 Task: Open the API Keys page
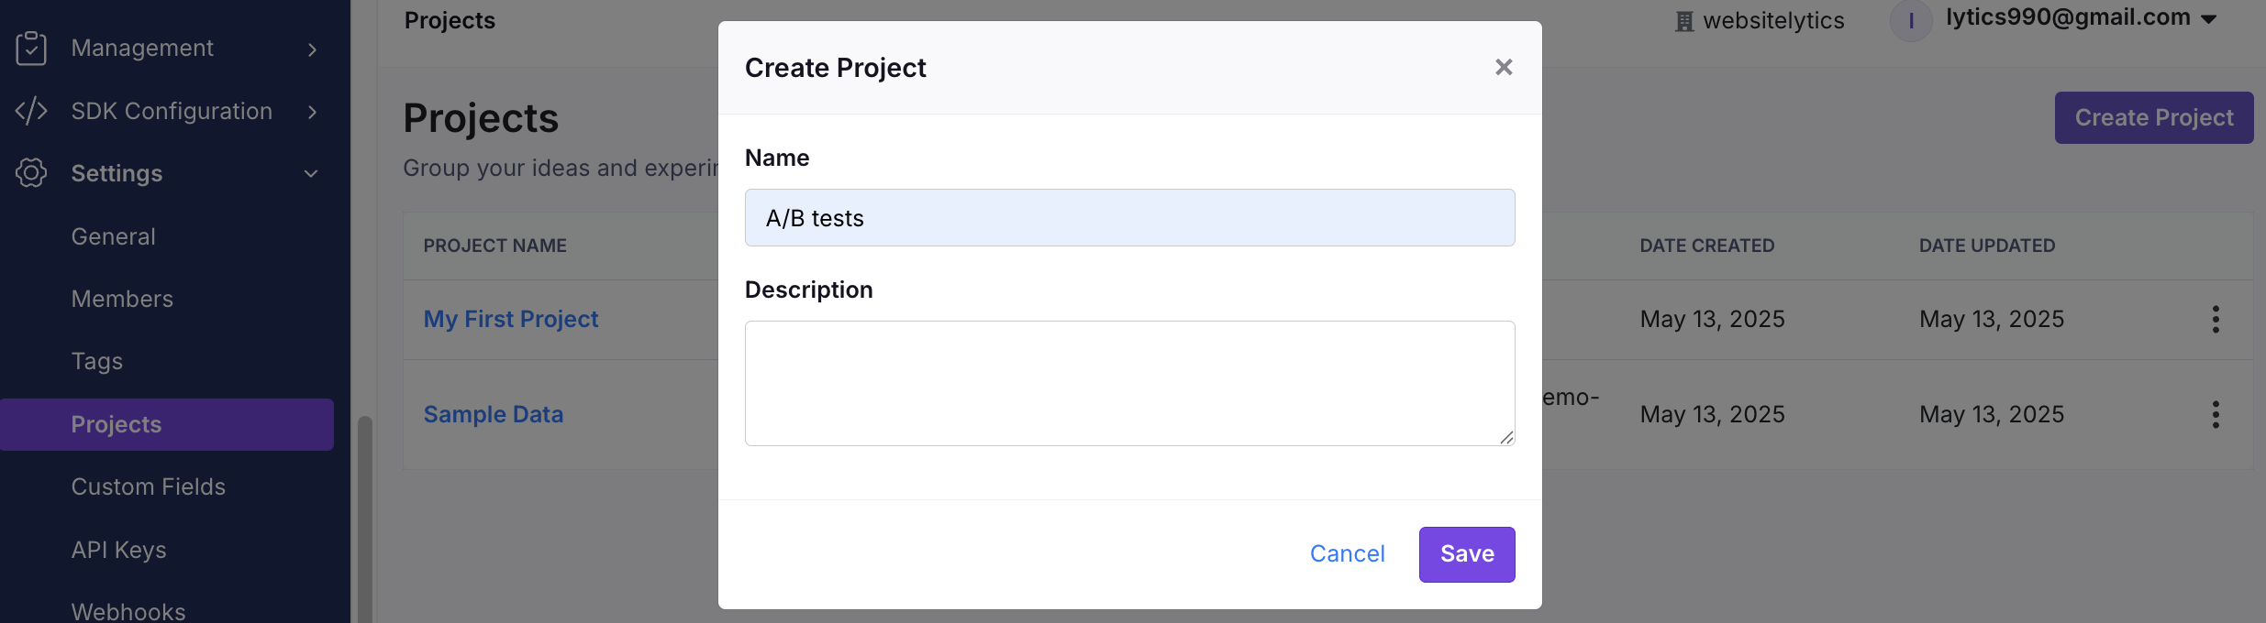(119, 550)
